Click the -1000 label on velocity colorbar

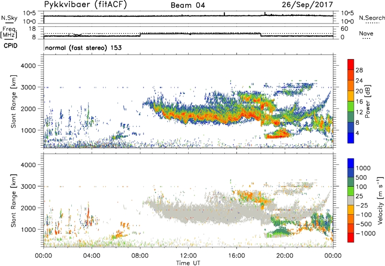(366, 233)
